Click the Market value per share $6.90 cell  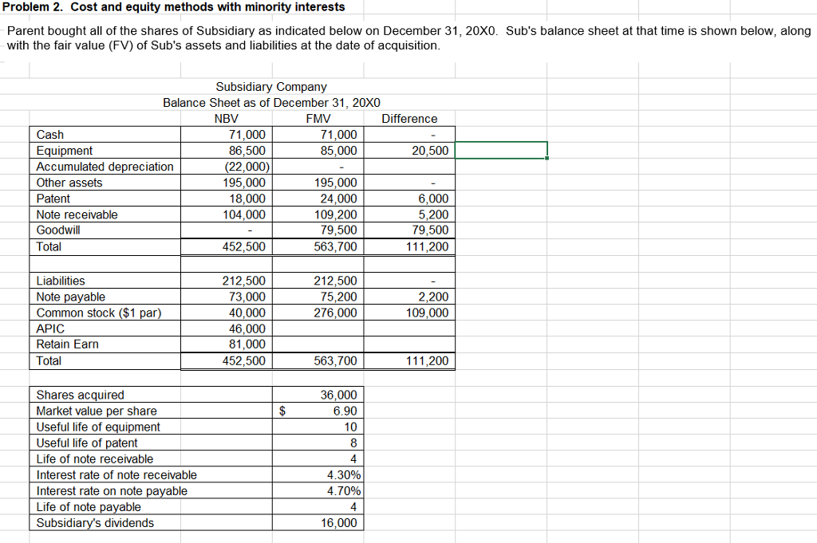[x=319, y=411]
